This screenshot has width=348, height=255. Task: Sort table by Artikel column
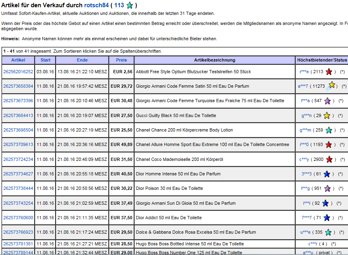tap(18, 60)
